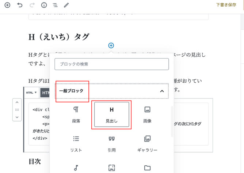The width and height of the screenshot is (244, 173).
Task: Click the add block icon in top toolbar
Action: (7, 5)
